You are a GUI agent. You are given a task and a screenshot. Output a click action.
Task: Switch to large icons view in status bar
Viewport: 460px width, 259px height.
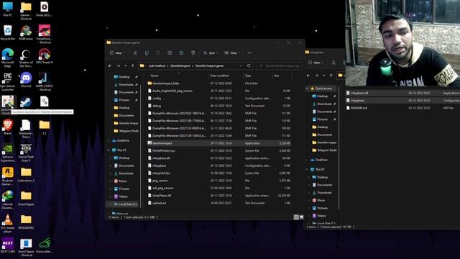click(x=301, y=217)
